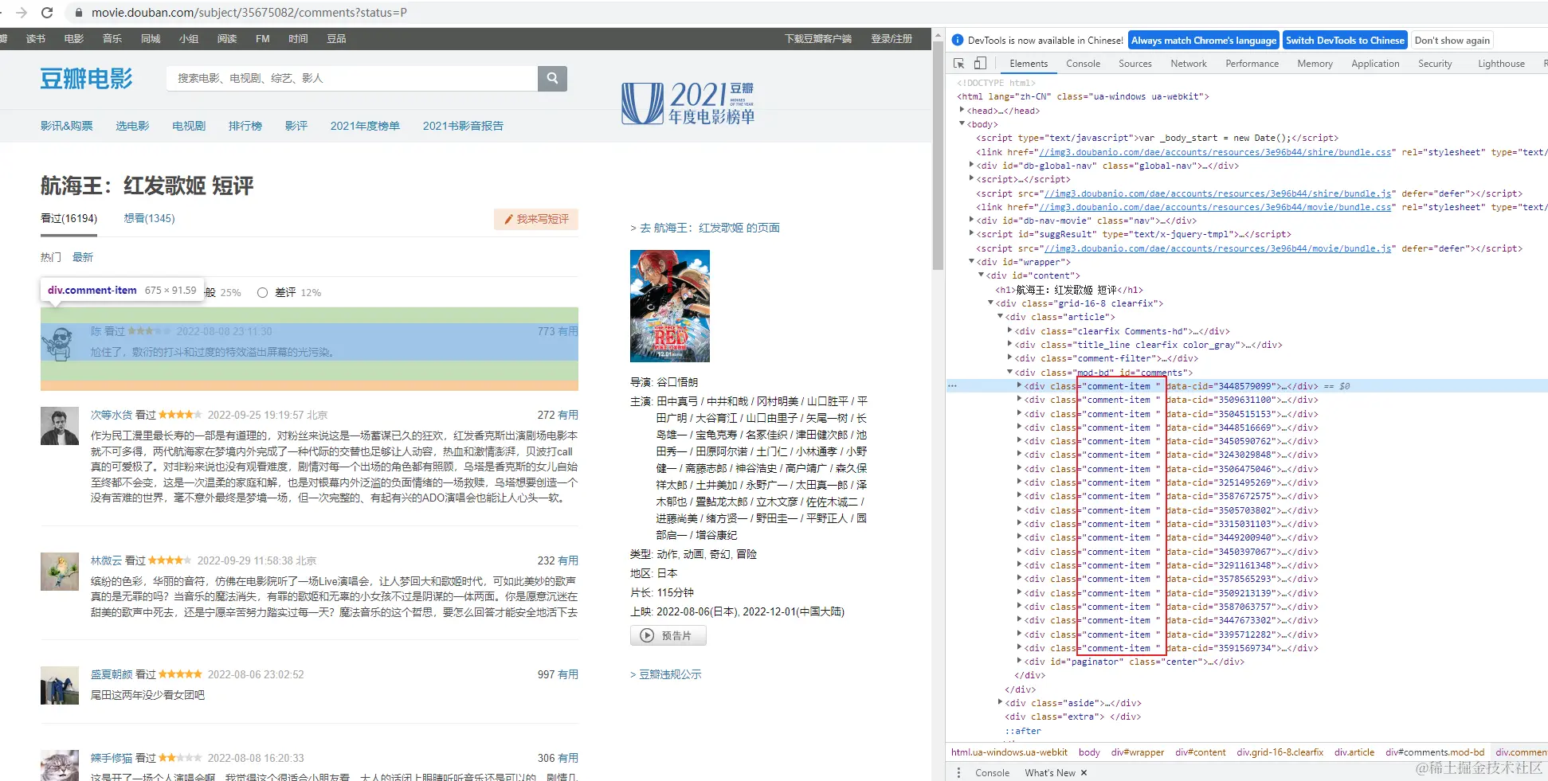
Task: Click the ellipsis beside the selected comment-item node
Action: pyautogui.click(x=952, y=386)
